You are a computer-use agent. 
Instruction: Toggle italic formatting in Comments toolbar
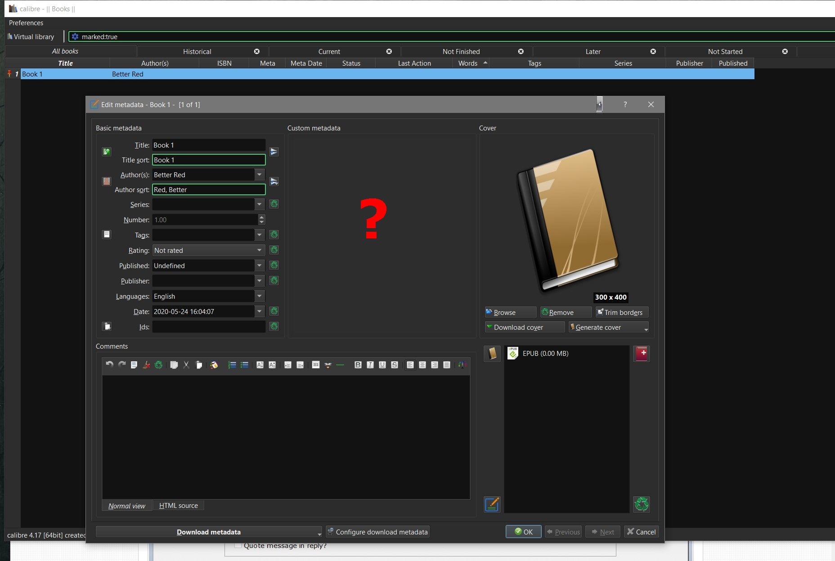370,365
